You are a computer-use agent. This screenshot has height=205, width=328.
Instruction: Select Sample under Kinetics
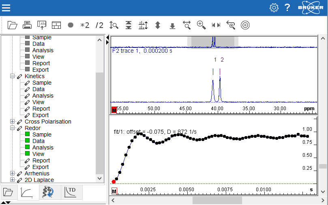coord(42,83)
